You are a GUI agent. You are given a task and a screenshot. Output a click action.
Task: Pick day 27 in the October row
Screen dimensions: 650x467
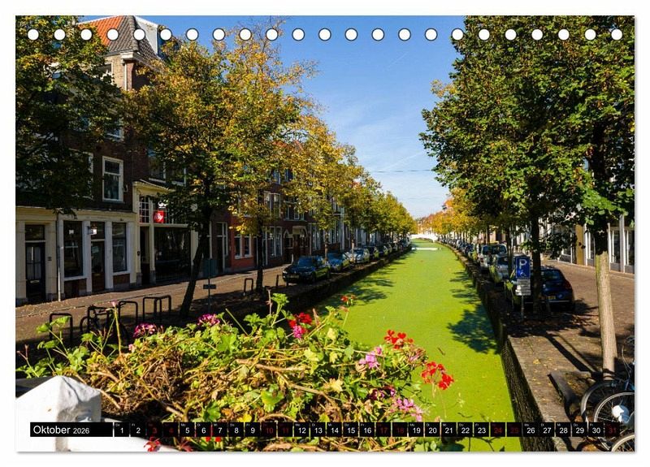[547, 430]
